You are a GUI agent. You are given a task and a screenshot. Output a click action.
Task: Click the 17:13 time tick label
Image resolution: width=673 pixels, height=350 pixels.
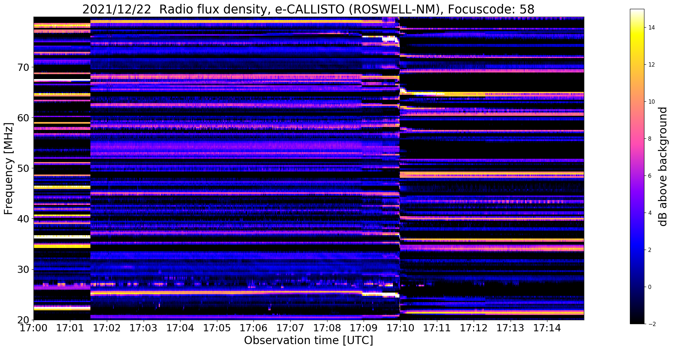tap(510, 327)
